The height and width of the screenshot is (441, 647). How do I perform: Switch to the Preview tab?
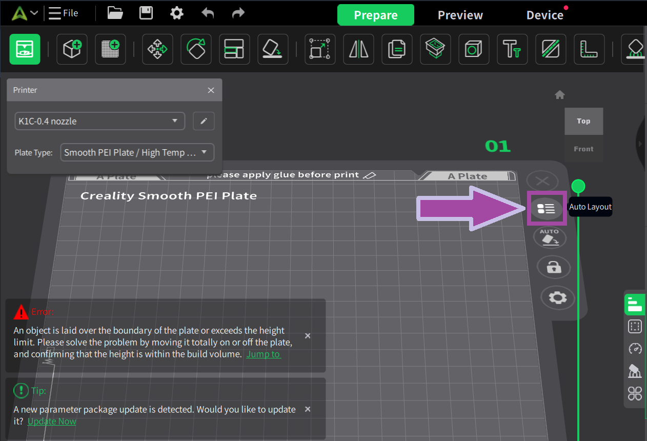point(460,15)
